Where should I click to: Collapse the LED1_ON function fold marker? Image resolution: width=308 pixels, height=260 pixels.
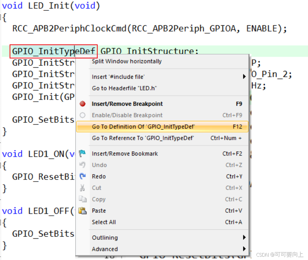pos(1,165)
